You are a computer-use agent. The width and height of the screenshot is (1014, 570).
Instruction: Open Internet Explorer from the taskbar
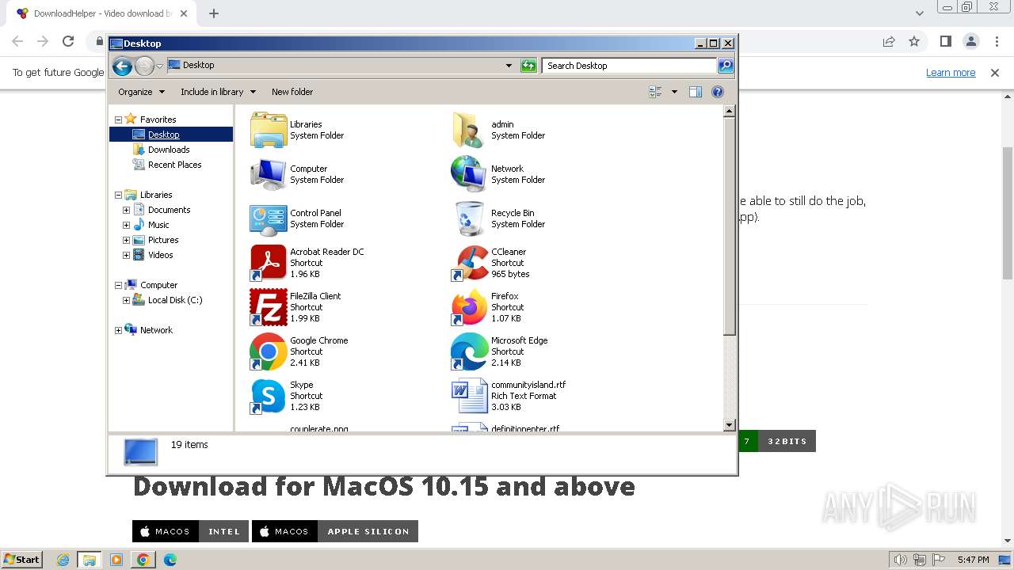coord(63,560)
